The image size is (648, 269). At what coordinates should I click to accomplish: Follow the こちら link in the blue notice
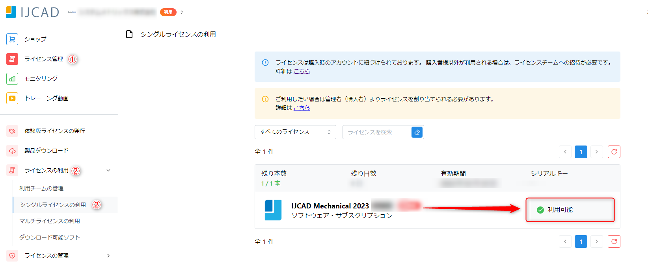coord(302,71)
